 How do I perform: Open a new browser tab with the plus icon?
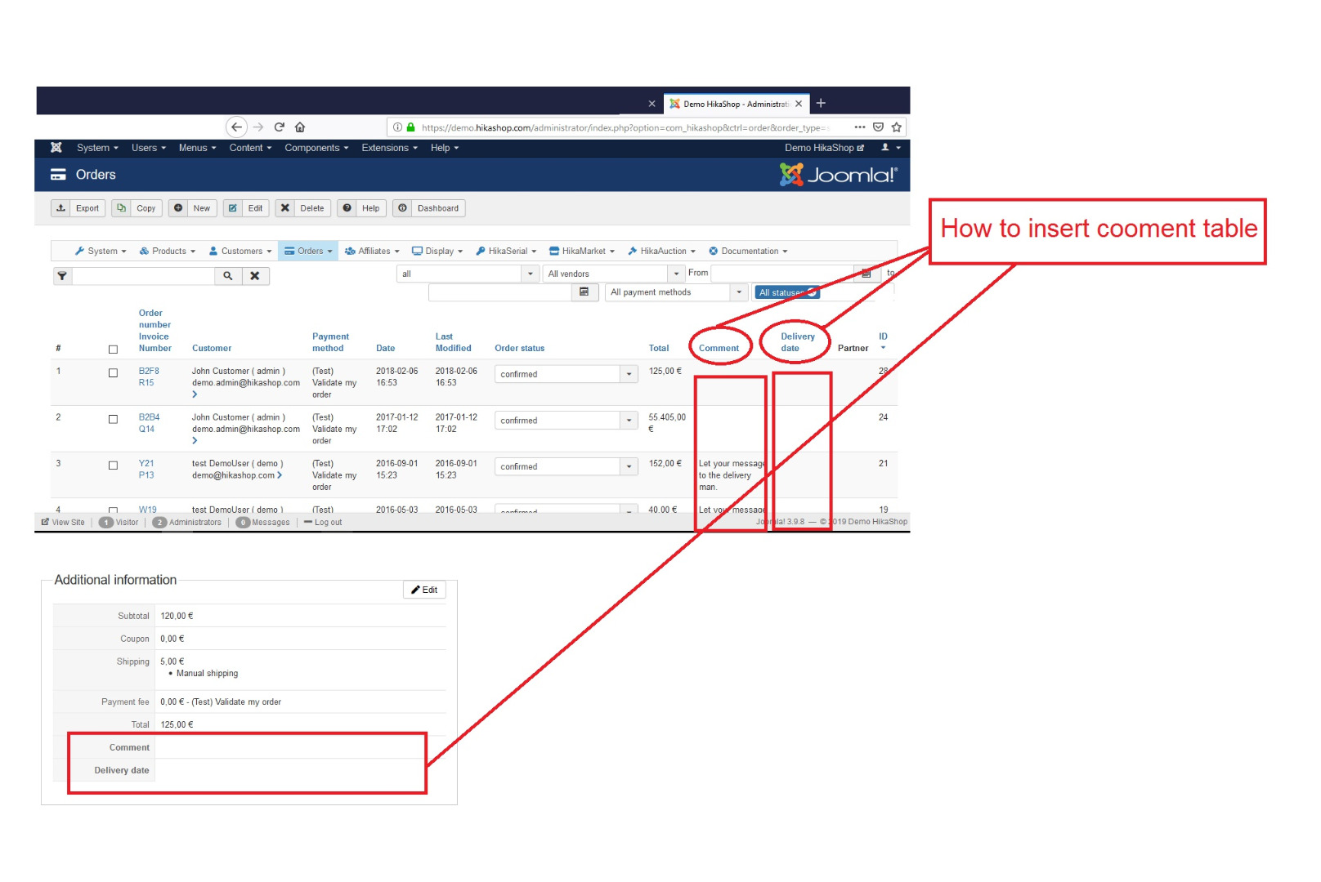click(821, 104)
